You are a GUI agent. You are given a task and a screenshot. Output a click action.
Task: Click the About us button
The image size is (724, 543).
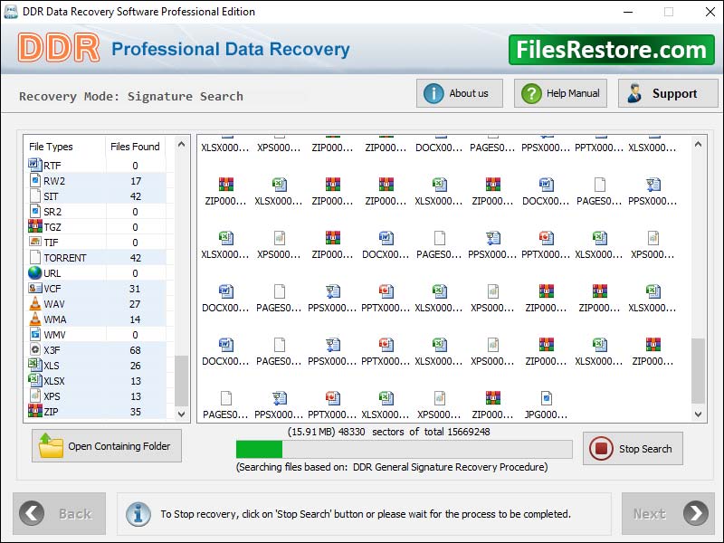(459, 92)
